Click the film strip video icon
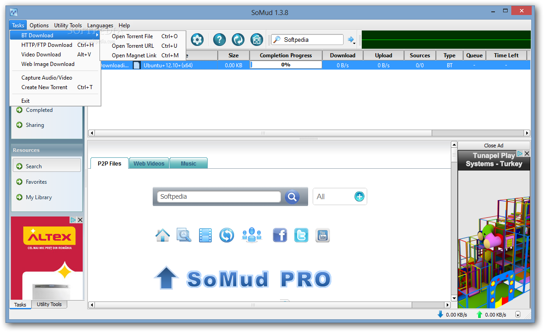The width and height of the screenshot is (544, 332). coord(205,235)
